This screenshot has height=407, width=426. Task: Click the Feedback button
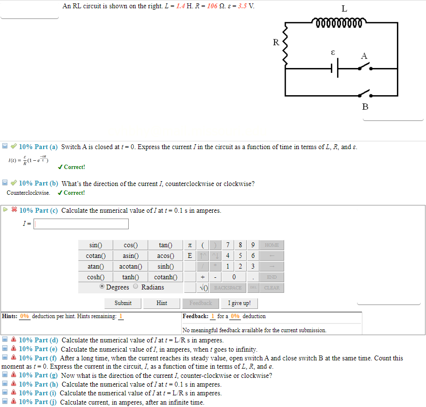[201, 303]
